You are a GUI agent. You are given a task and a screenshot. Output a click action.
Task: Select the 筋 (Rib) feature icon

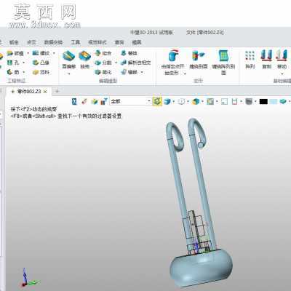point(9,72)
